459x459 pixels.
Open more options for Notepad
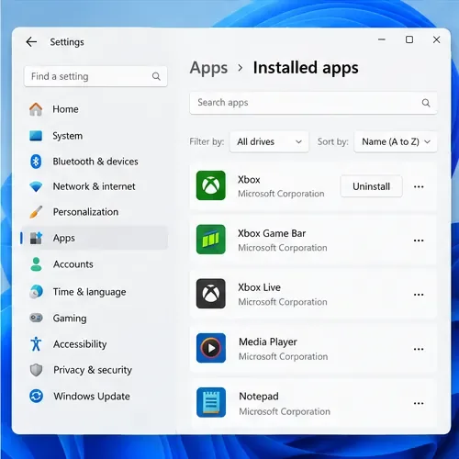coord(419,404)
